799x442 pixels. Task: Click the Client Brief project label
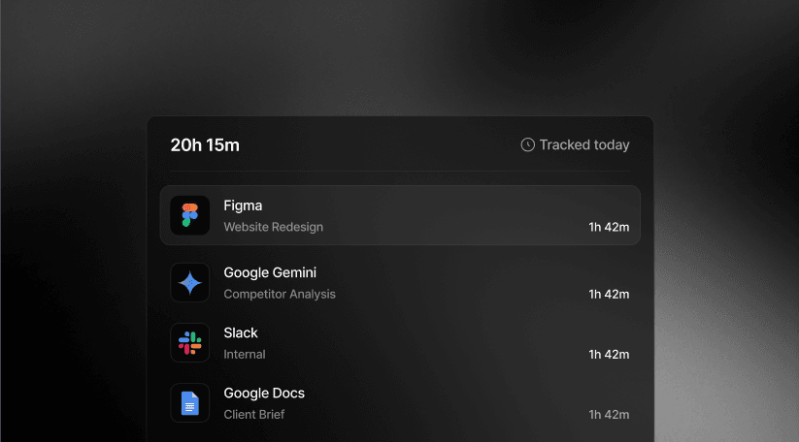click(253, 415)
